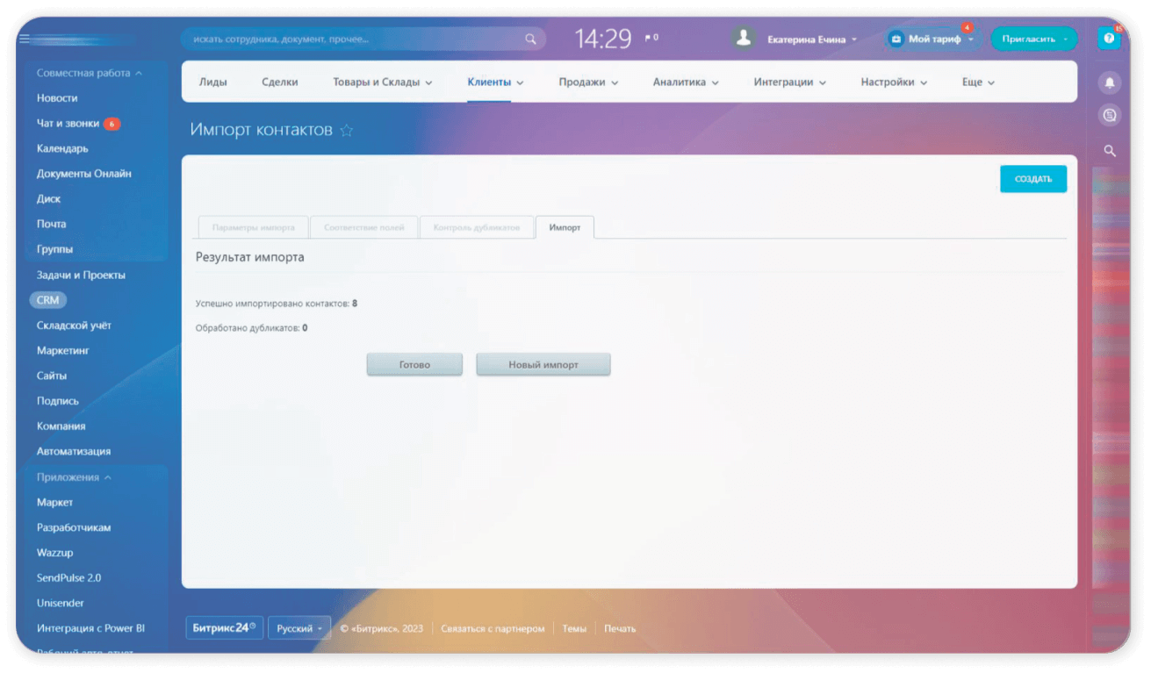The height and width of the screenshot is (673, 1151).
Task: Click the Готово button
Action: click(x=414, y=365)
